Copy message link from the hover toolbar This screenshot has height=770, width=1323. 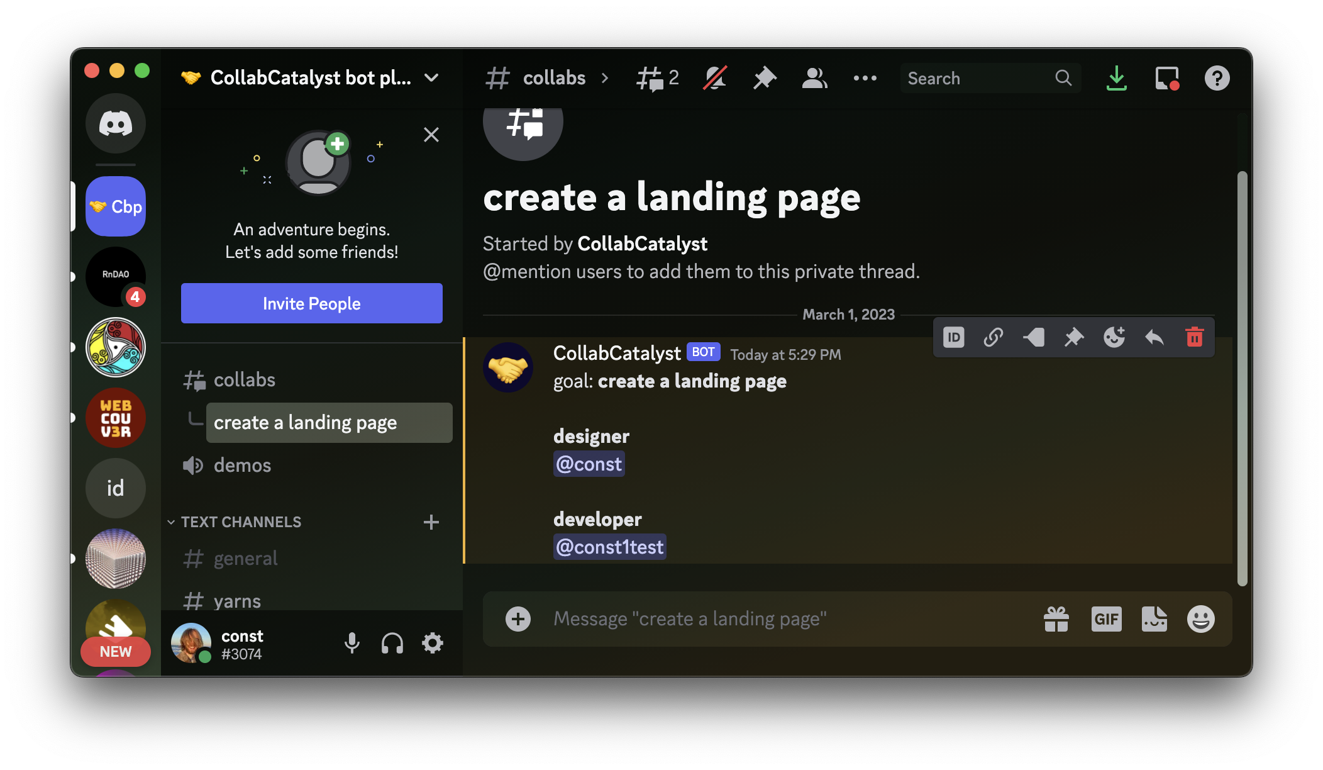994,337
